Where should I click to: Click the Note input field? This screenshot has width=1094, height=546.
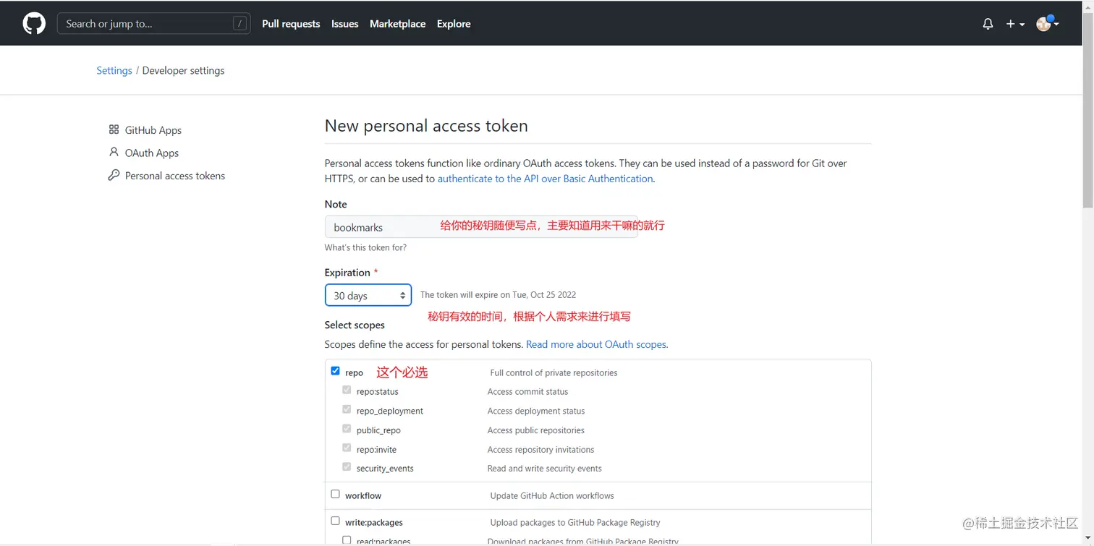tap(382, 227)
